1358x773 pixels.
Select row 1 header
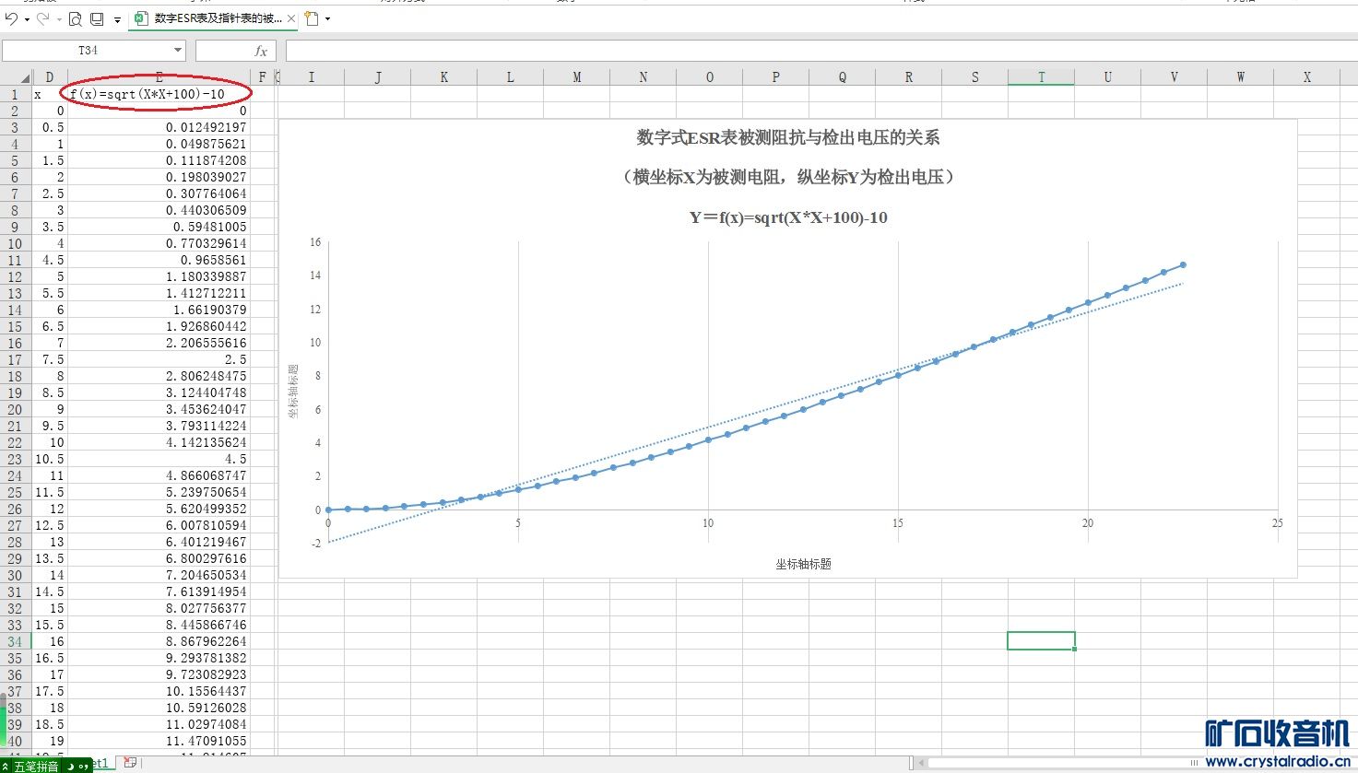click(15, 94)
